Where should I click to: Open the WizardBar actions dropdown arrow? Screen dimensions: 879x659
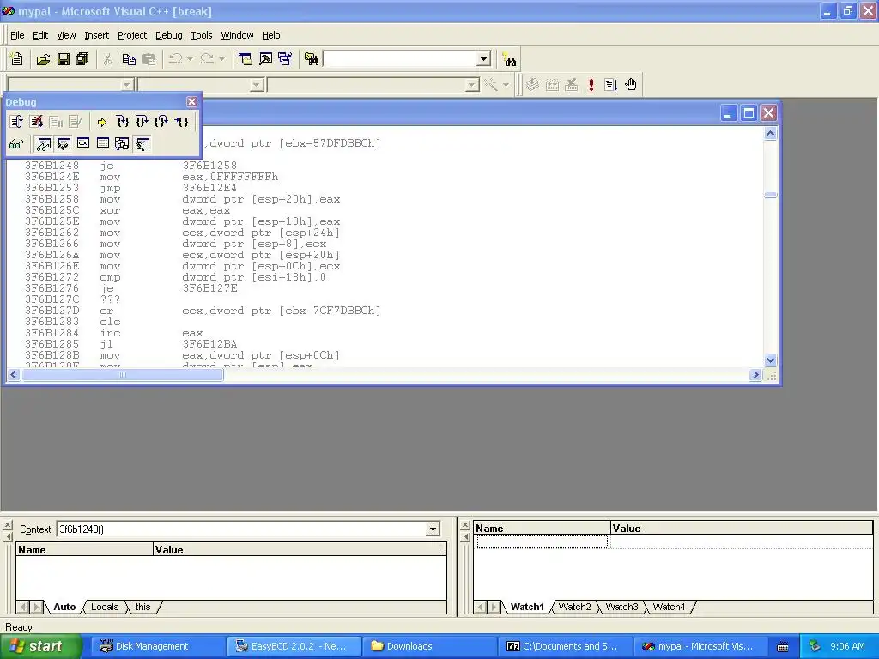tap(506, 85)
